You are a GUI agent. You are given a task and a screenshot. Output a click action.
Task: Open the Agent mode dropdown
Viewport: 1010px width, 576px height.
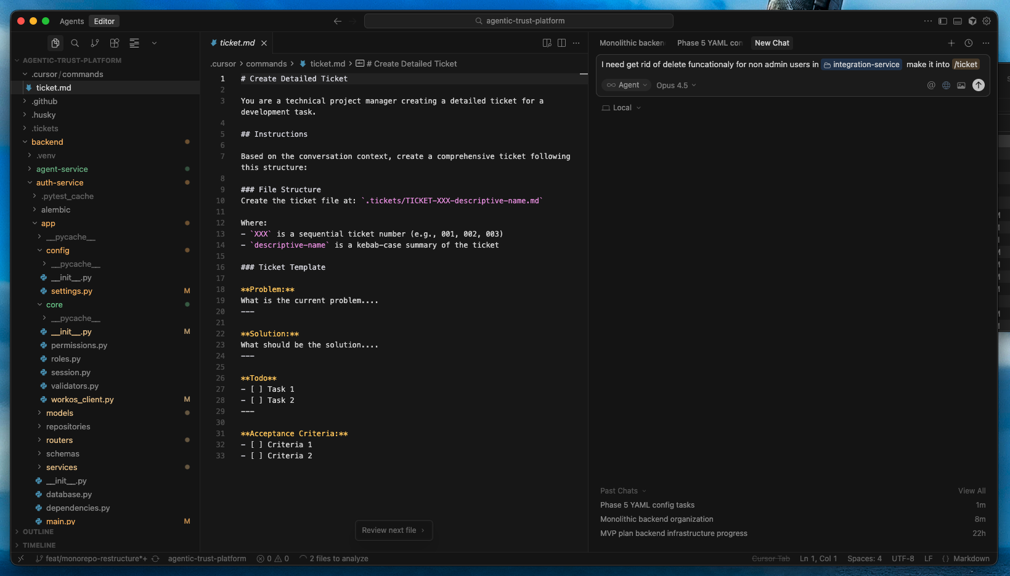pyautogui.click(x=626, y=85)
